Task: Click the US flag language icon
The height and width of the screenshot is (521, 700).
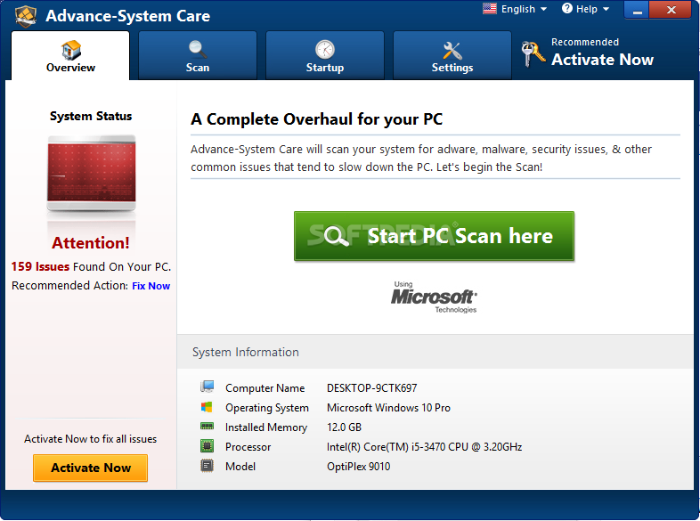Action: [x=489, y=9]
